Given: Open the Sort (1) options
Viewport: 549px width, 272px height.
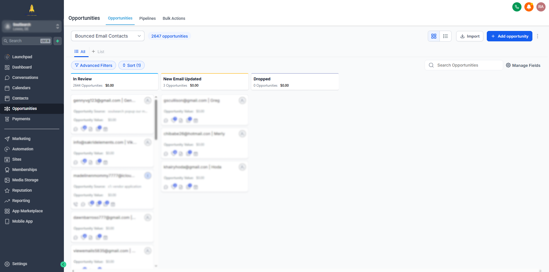Looking at the screenshot, I should click(132, 65).
